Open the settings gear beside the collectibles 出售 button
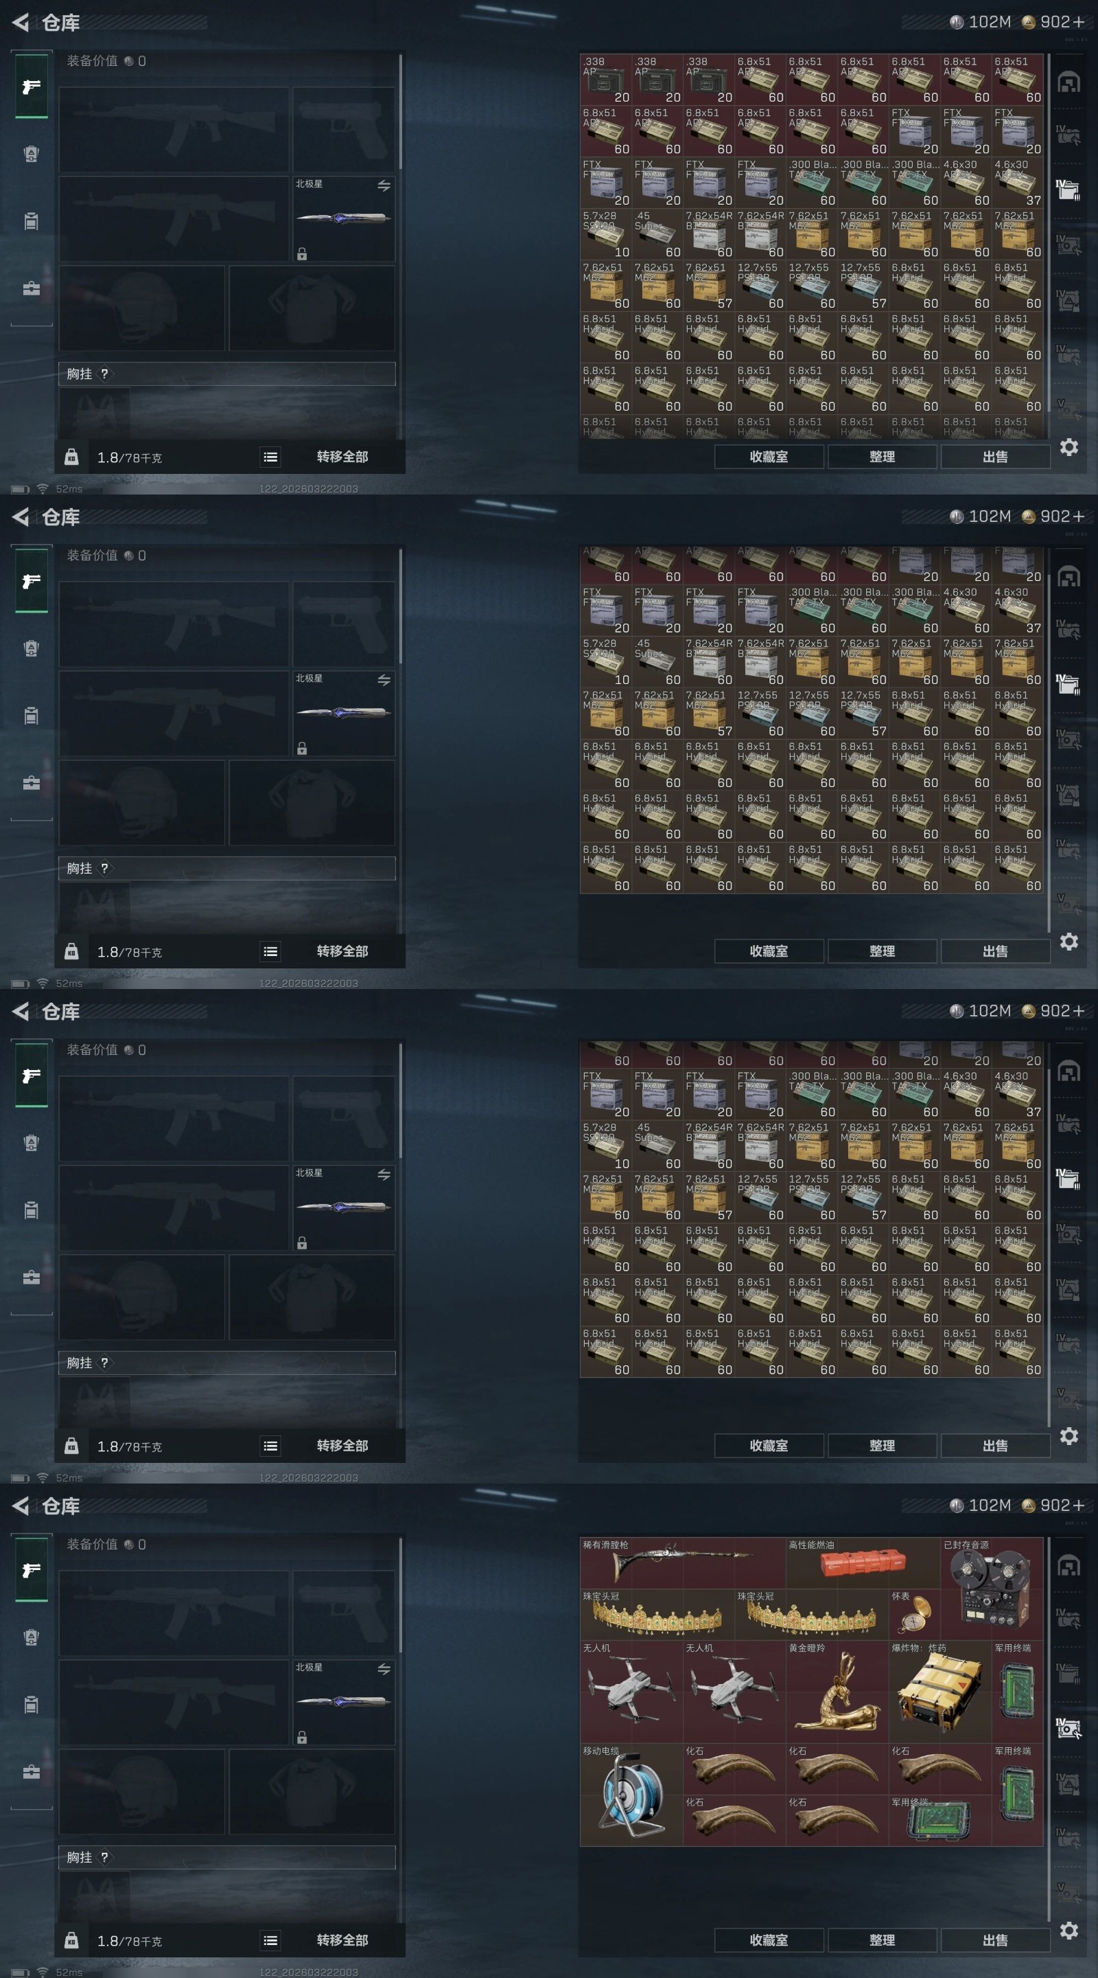 click(1069, 1931)
